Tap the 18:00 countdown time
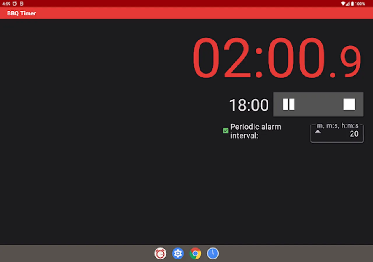Image resolution: width=373 pixels, height=262 pixels. pyautogui.click(x=249, y=105)
